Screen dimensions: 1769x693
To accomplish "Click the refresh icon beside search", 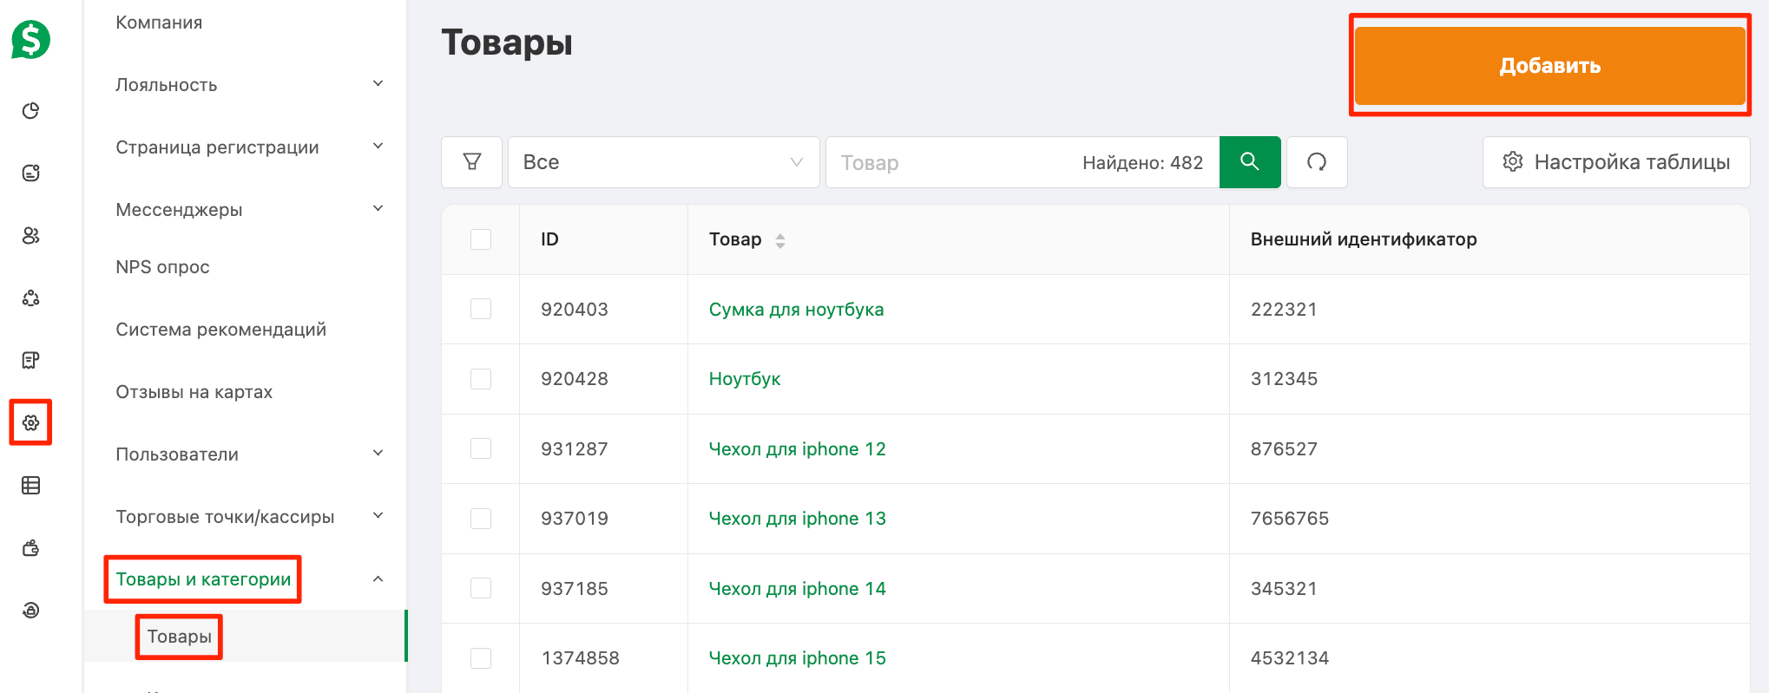I will click(x=1317, y=162).
